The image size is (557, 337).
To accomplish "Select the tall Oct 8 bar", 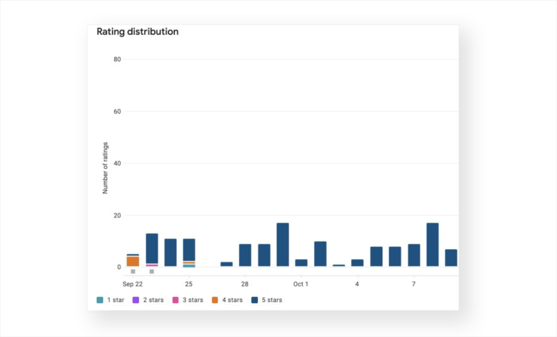I will [432, 245].
